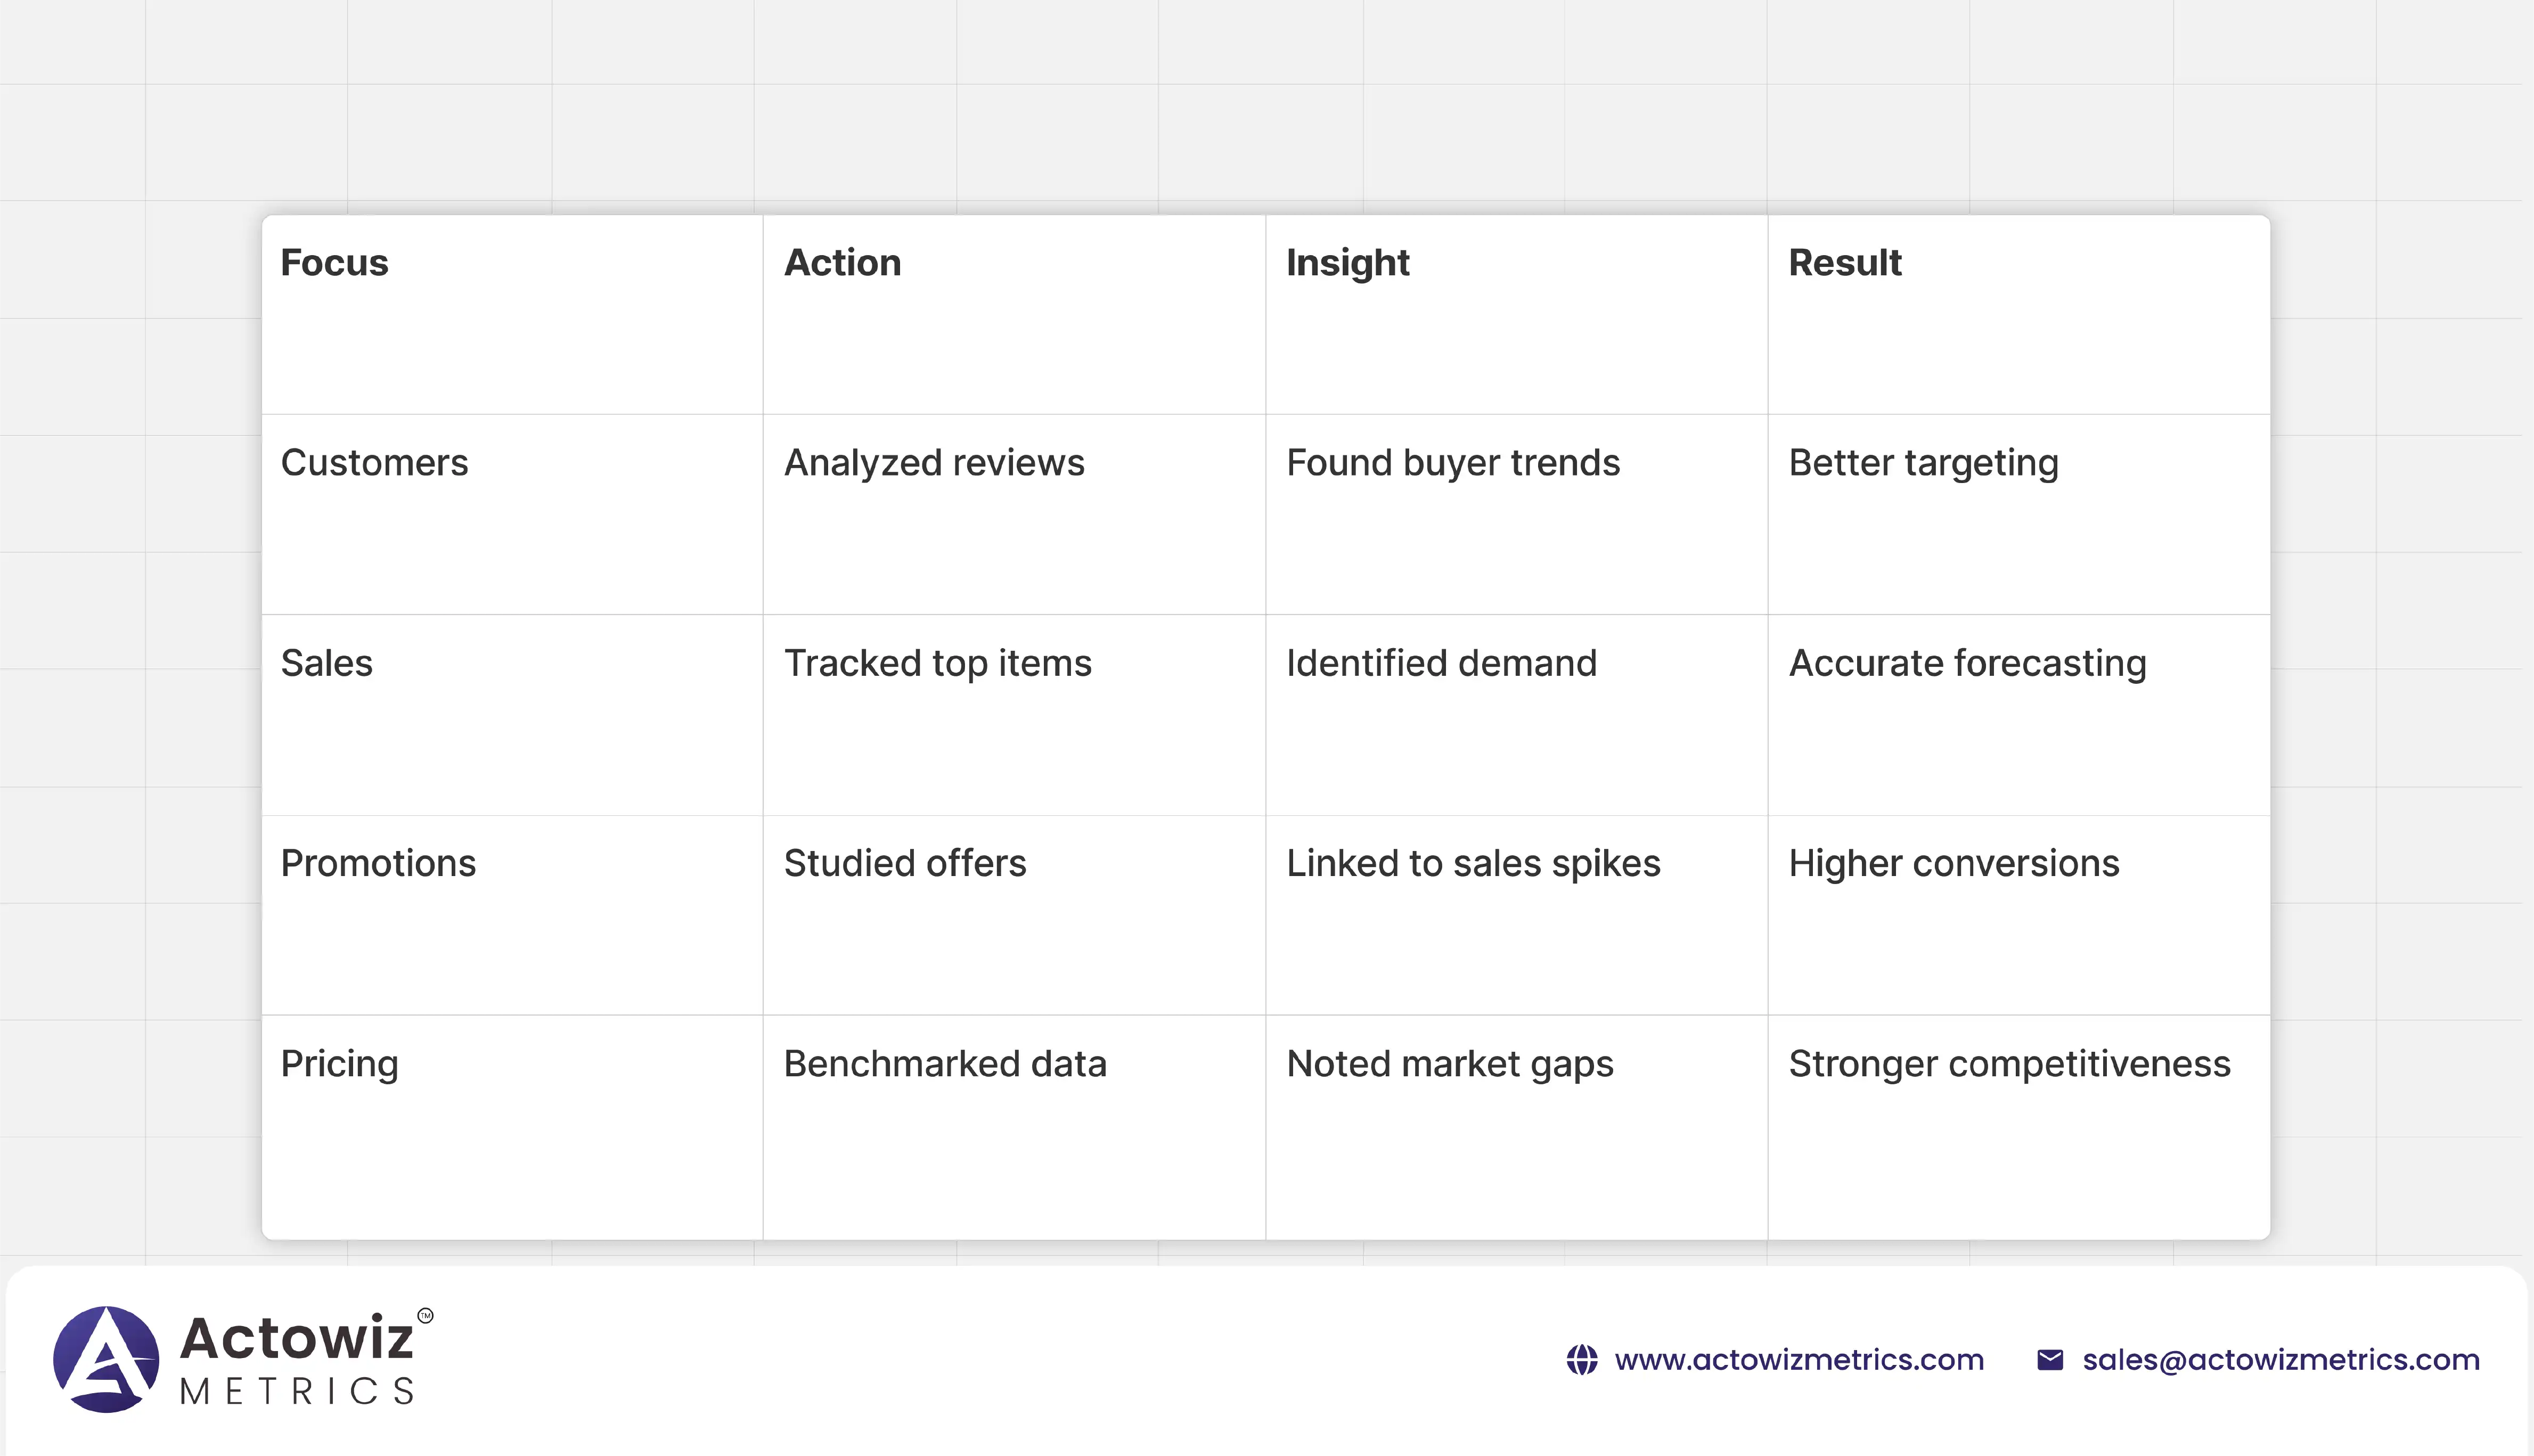Click the globe icon beside the website

(x=1582, y=1360)
